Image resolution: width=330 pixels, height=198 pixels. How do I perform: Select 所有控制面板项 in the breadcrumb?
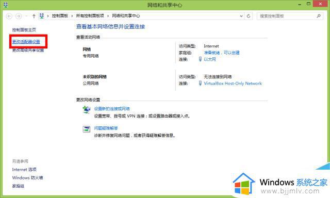pyautogui.click(x=90, y=16)
